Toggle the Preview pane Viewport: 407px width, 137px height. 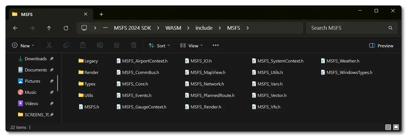click(381, 46)
